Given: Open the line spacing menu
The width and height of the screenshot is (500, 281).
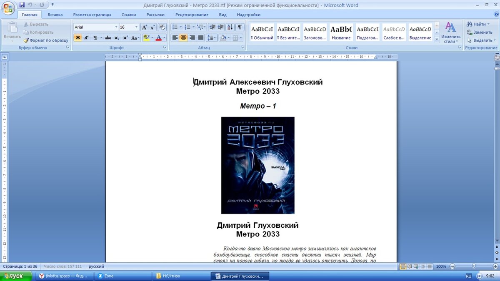Looking at the screenshot, I should pyautogui.click(x=212, y=37).
